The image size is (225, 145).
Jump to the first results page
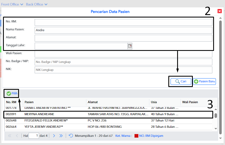[x=10, y=135]
